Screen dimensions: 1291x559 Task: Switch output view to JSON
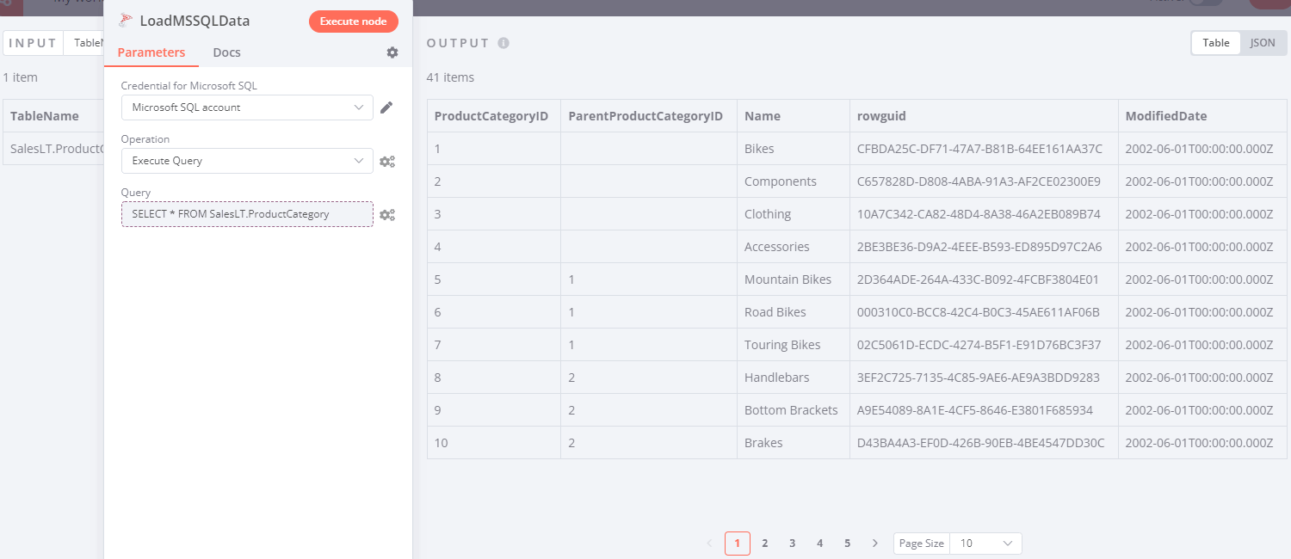tap(1263, 42)
